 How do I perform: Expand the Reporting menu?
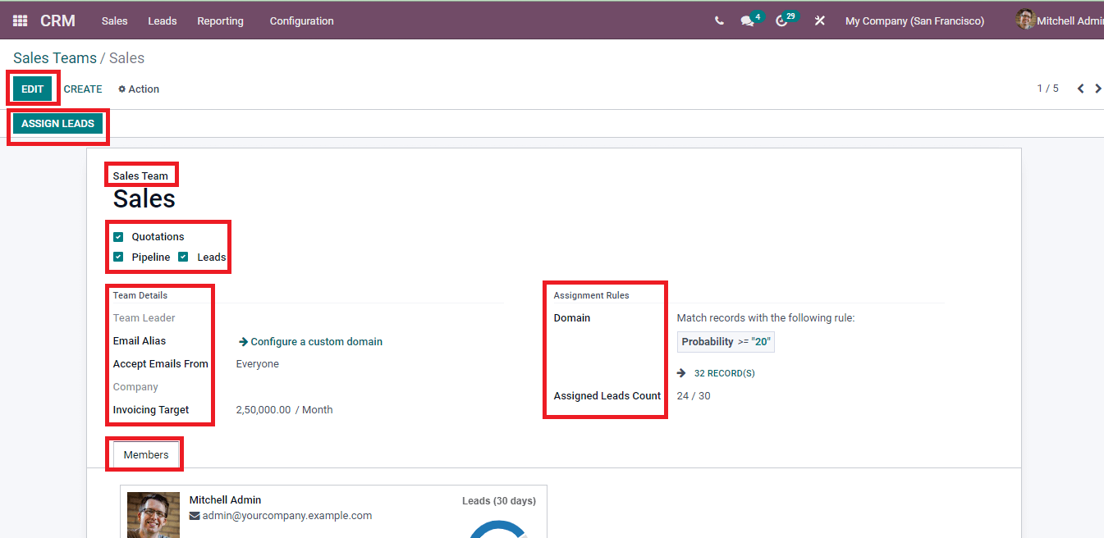tap(220, 21)
